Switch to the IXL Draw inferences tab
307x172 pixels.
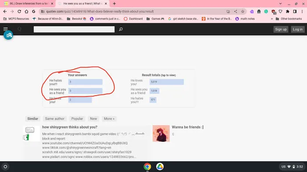(29, 3)
